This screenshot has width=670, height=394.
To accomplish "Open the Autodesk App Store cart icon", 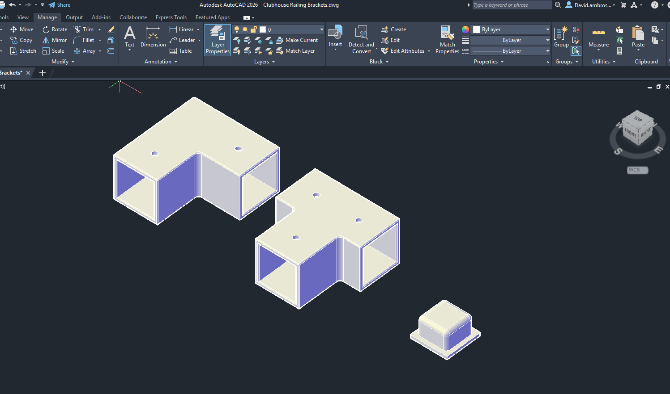I will pos(623,5).
